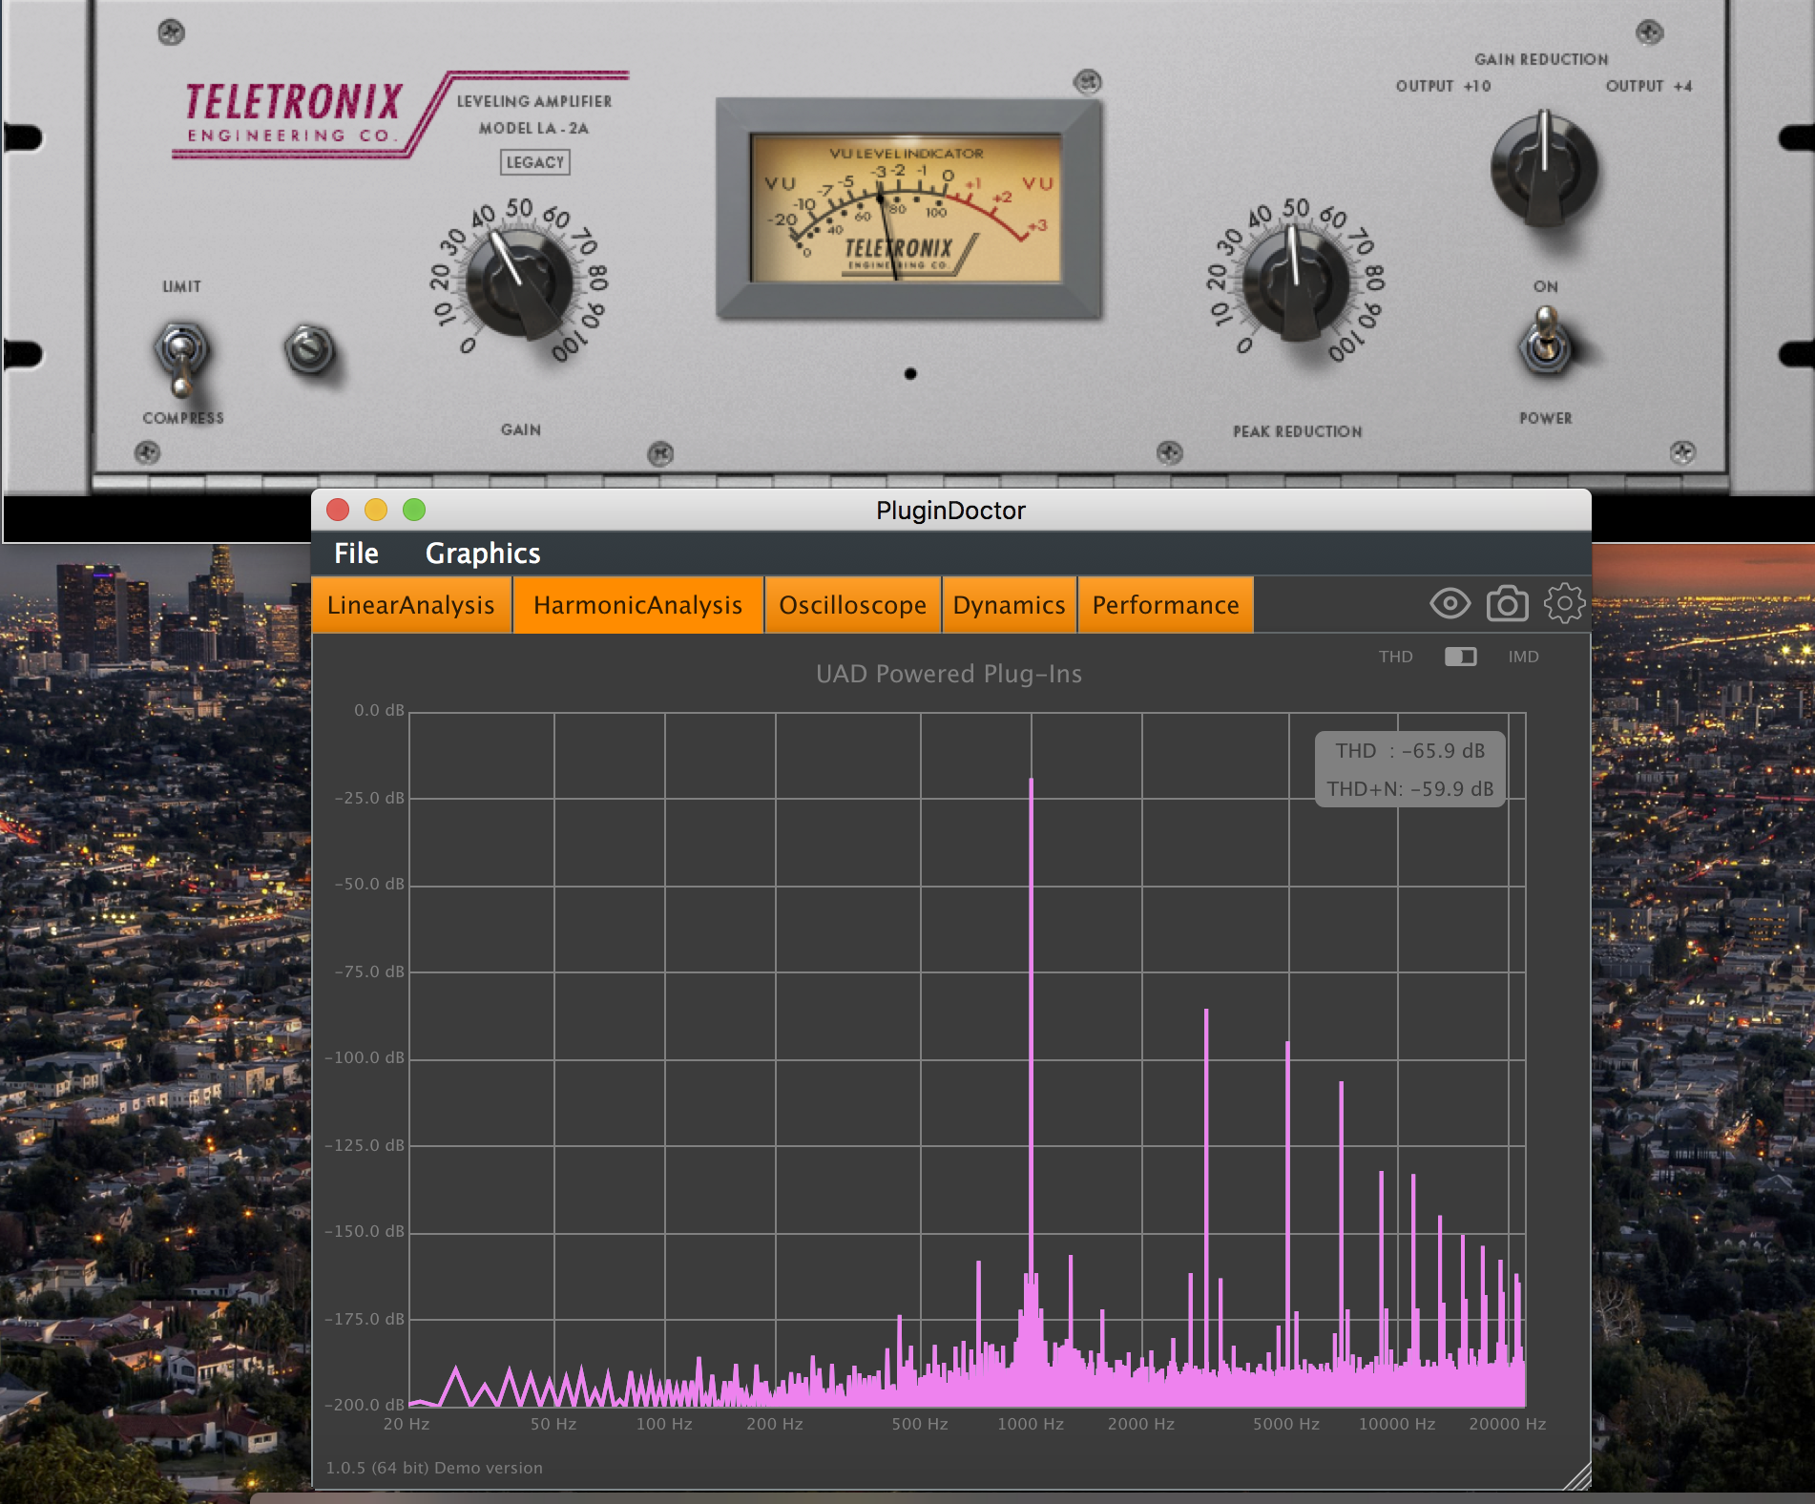Take a snapshot with the camera icon
Viewport: 1815px width, 1504px height.
1507,603
